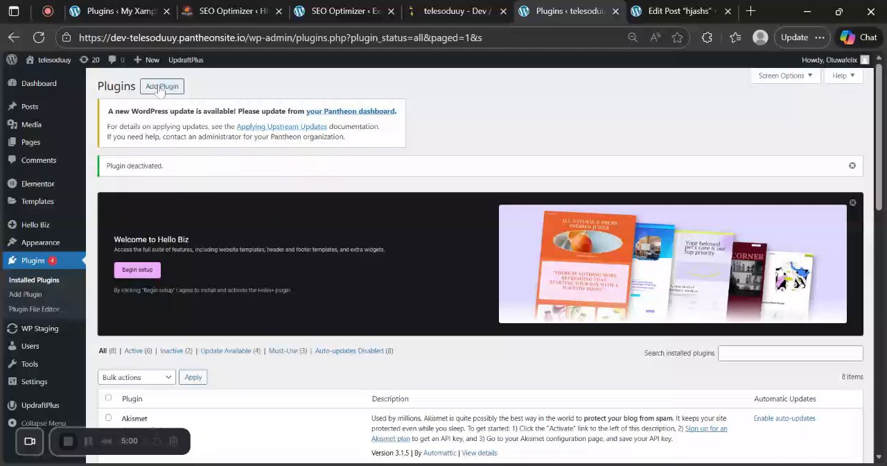This screenshot has height=466, width=887.
Task: Go back with the browser arrow
Action: click(14, 37)
